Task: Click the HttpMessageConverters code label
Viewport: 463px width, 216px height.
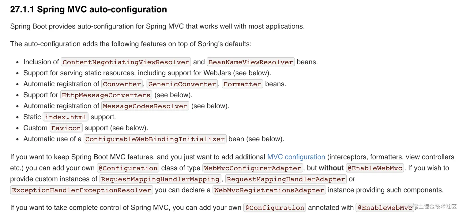Action: point(106,95)
